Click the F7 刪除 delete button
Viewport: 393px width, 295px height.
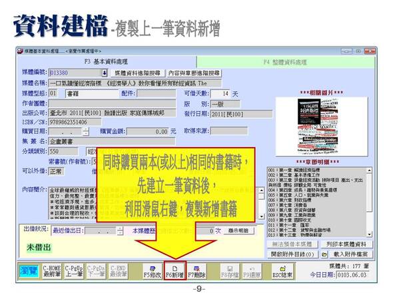(196, 272)
